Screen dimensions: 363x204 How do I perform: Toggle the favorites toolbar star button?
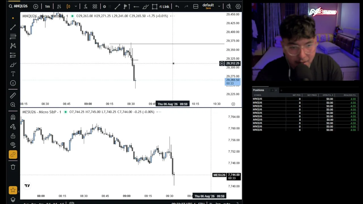(13, 190)
